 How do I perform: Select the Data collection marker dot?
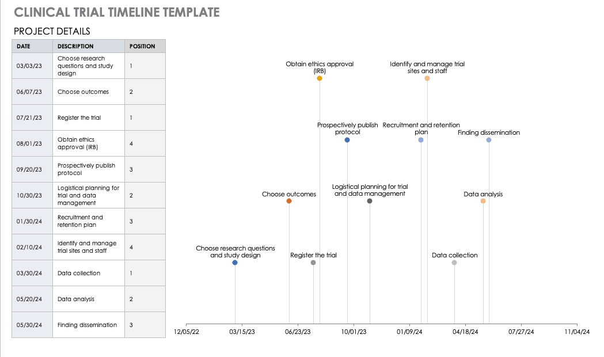454,263
